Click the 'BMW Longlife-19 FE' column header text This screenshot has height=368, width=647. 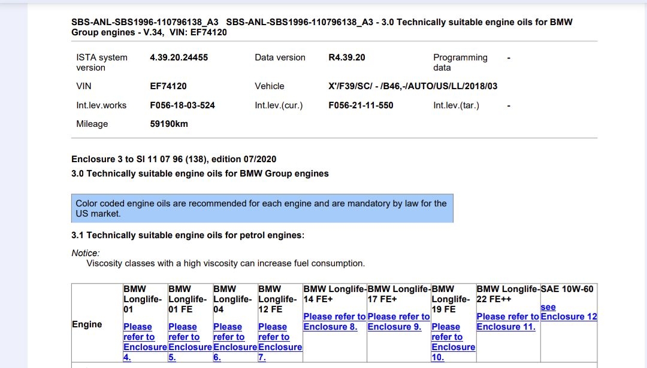tap(451, 299)
